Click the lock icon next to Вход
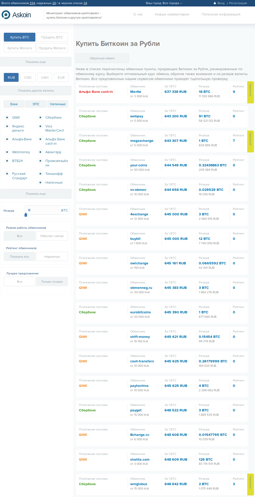Screen dimensions: 255x497 click(215, 3)
